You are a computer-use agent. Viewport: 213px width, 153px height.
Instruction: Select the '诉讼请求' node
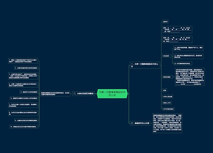(167, 56)
